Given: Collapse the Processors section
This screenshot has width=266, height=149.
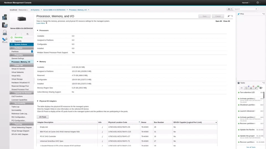Looking at the screenshot, I should coord(38,31).
